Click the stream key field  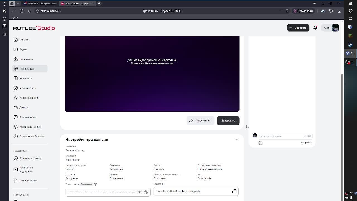[x=108, y=192]
